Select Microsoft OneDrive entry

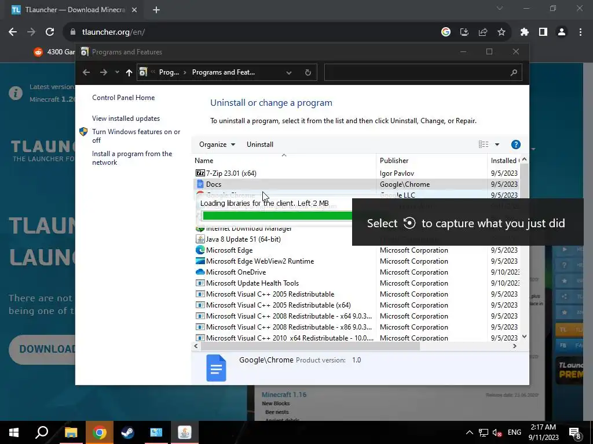pos(236,272)
